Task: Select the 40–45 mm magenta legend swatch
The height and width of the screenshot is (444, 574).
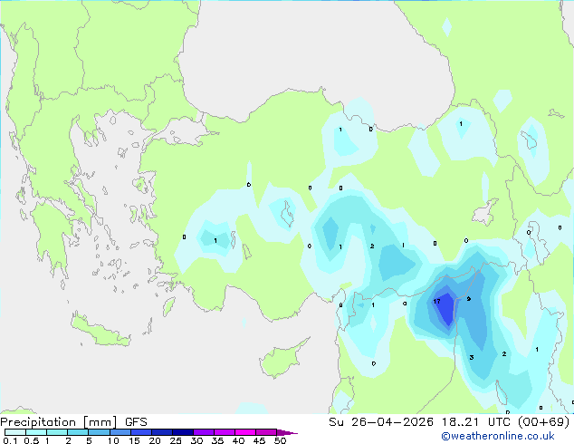Action: click(x=245, y=432)
